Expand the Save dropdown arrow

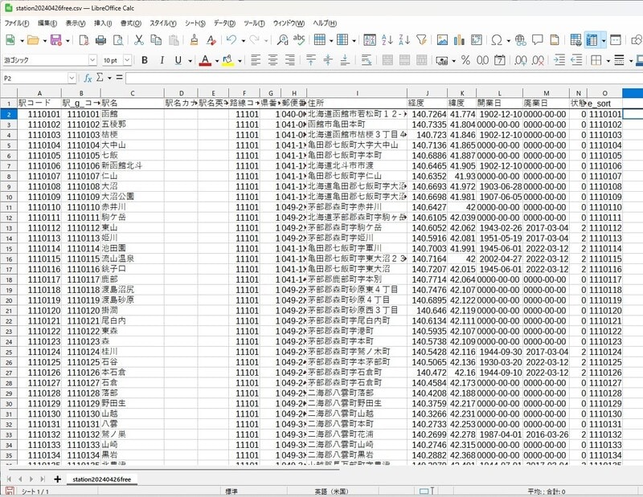pyautogui.click(x=68, y=40)
